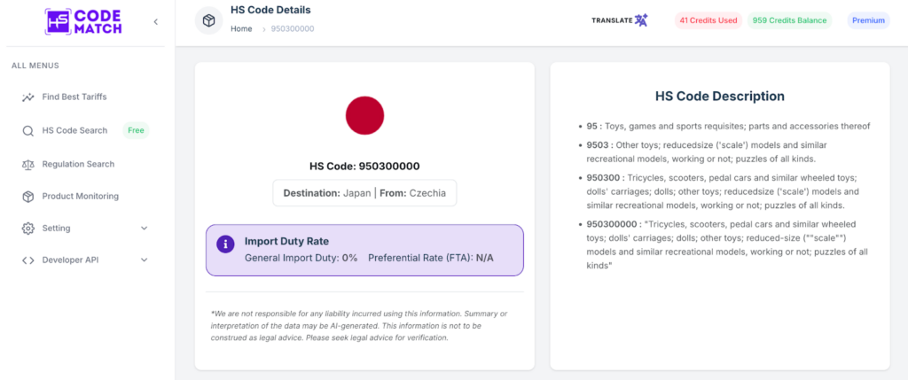
Task: Click the Code Match logo
Action: pyautogui.click(x=85, y=21)
